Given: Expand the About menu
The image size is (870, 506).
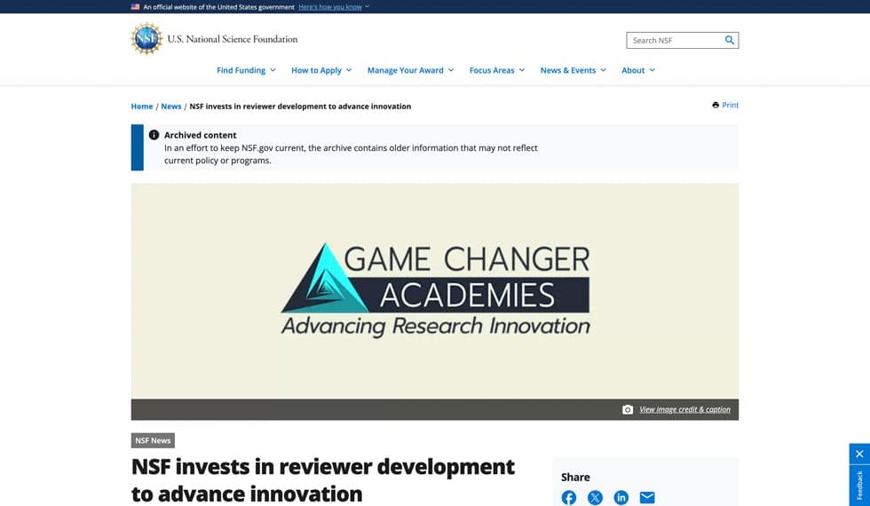Looking at the screenshot, I should tap(638, 70).
